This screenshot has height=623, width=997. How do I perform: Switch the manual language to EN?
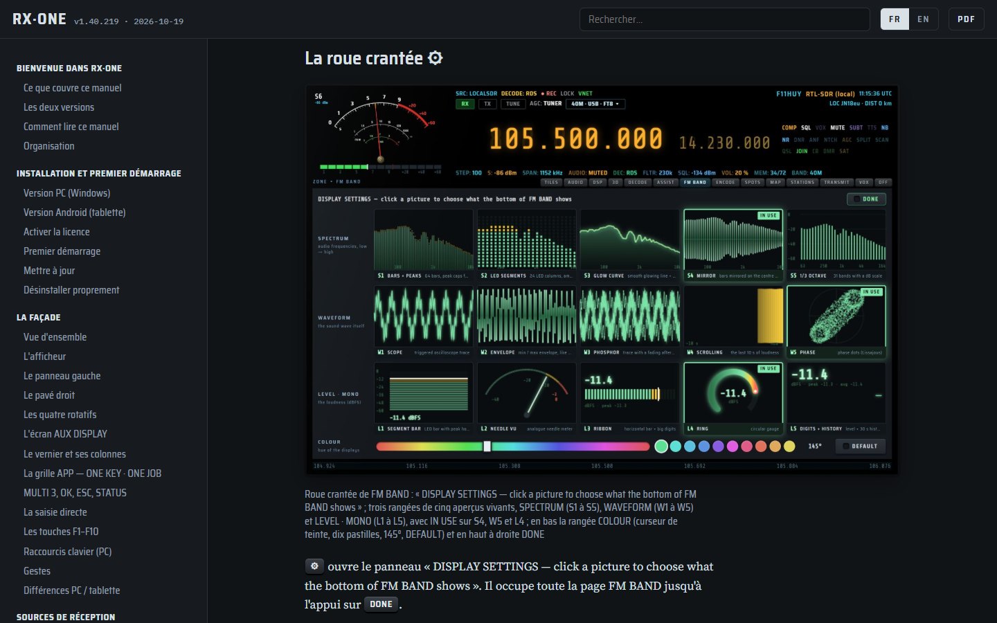pos(924,19)
